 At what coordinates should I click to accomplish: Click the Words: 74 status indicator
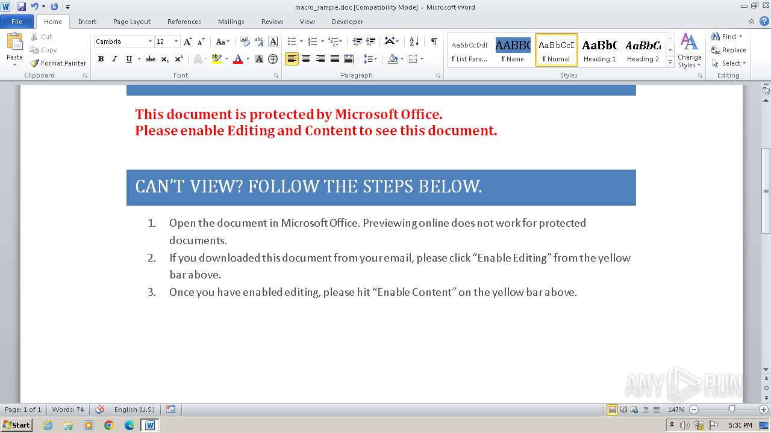(x=68, y=410)
